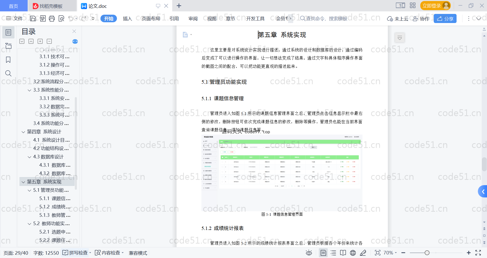Click the move-up heading icon in TOC
The height and width of the screenshot is (258, 487).
point(31,41)
